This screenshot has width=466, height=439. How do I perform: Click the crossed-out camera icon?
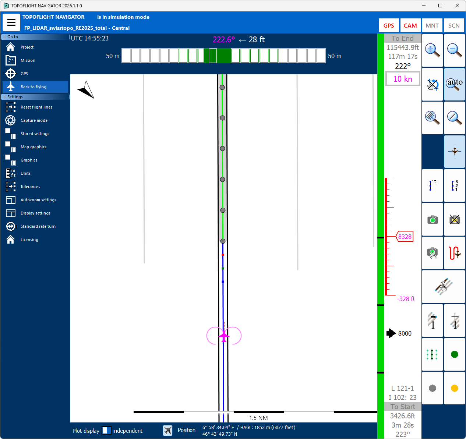click(455, 220)
